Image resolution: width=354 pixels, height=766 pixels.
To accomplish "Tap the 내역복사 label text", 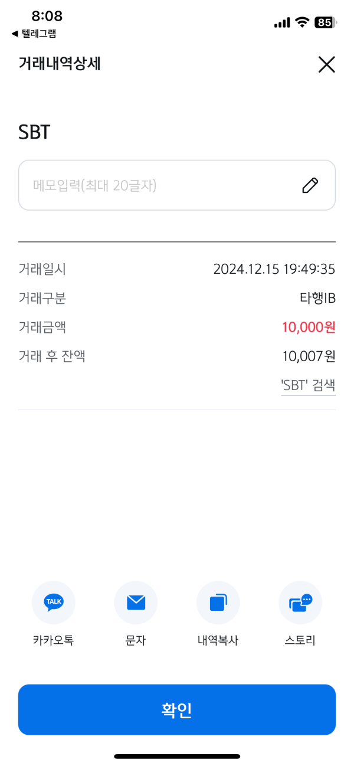I will point(218,640).
